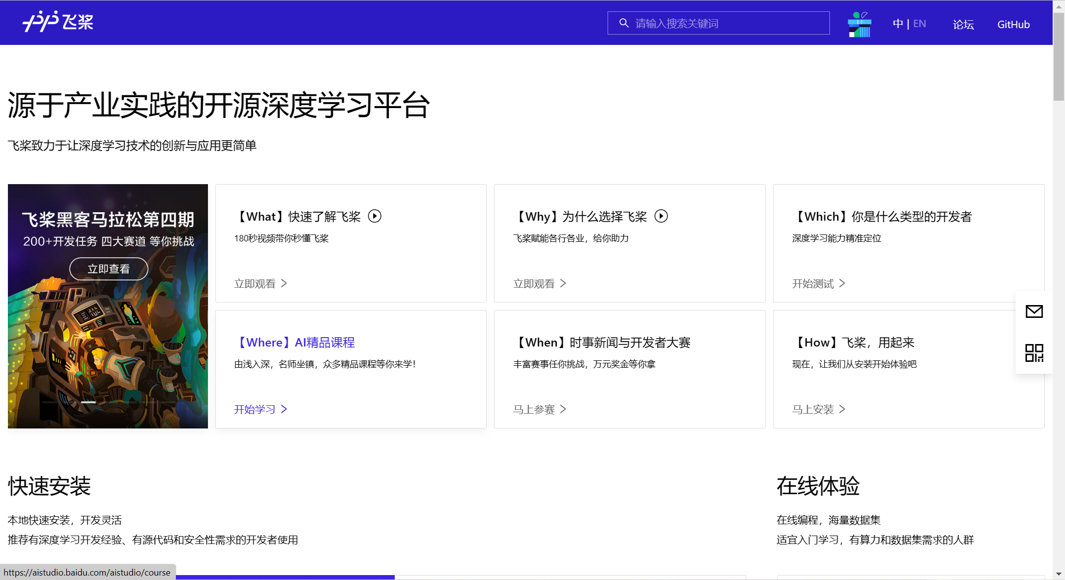Open the 论坛 forum menu item

[963, 24]
